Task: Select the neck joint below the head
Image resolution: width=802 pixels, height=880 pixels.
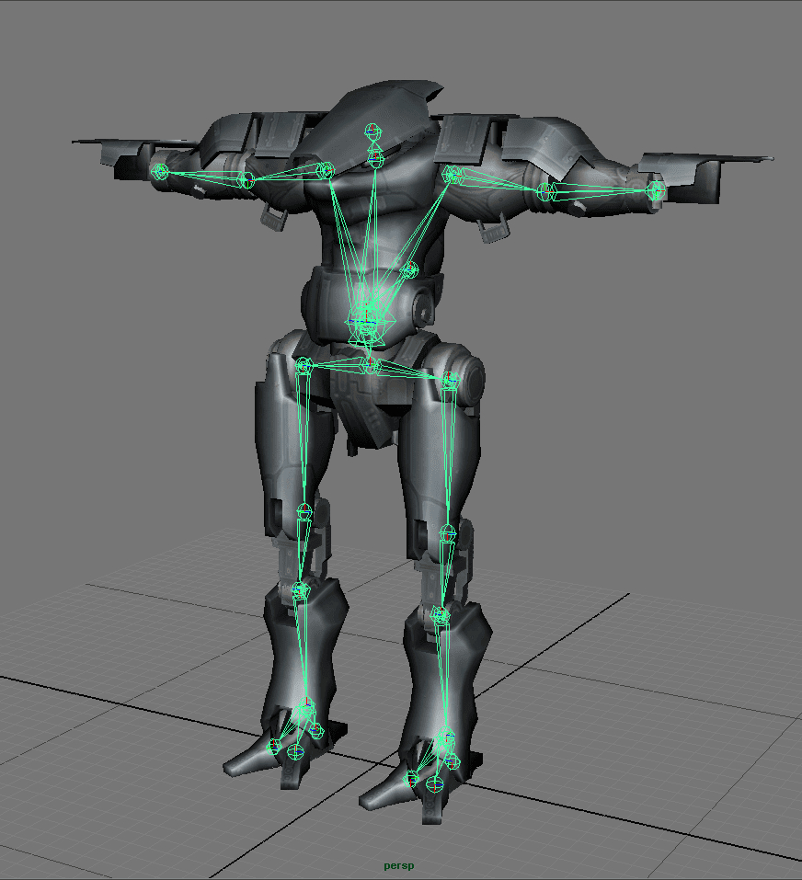Action: point(373,156)
